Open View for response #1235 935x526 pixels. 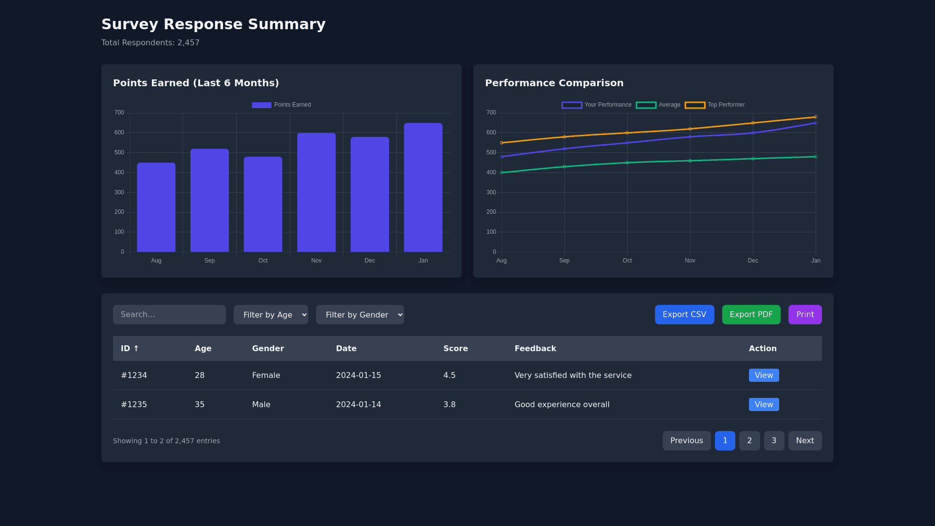764,405
